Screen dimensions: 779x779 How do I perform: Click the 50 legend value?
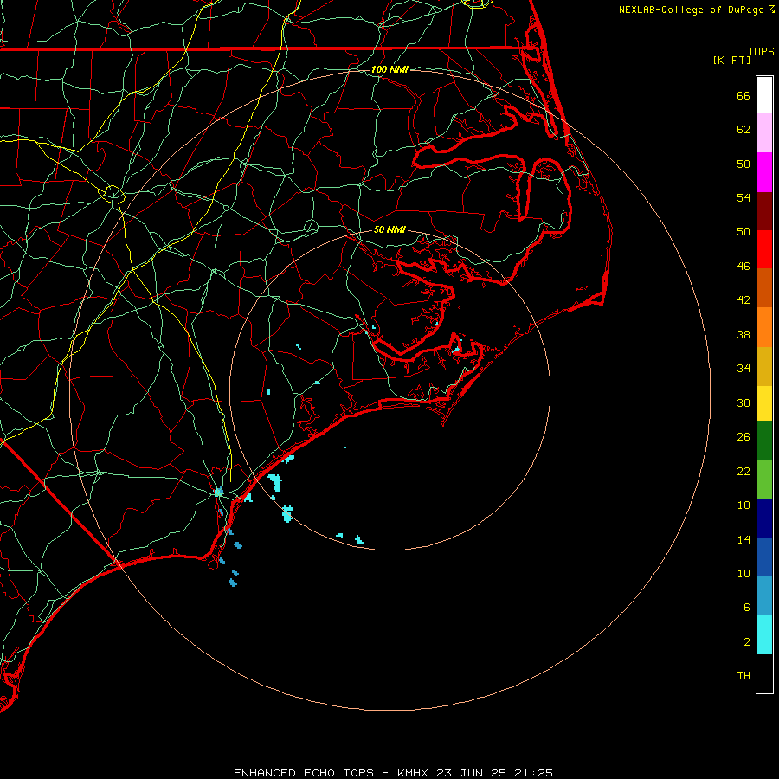tap(744, 232)
